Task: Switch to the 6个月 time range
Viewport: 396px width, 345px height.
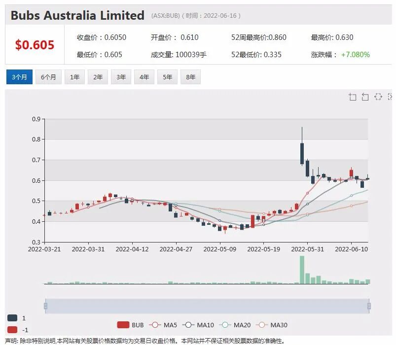Action: click(x=48, y=77)
